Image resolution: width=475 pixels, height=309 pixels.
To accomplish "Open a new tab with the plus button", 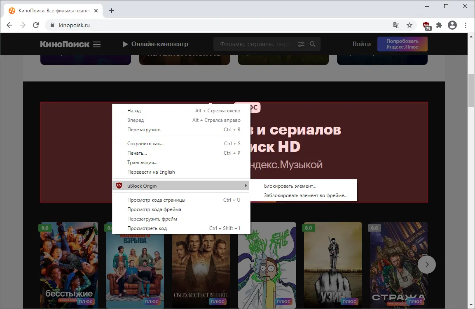I will 112,11.
